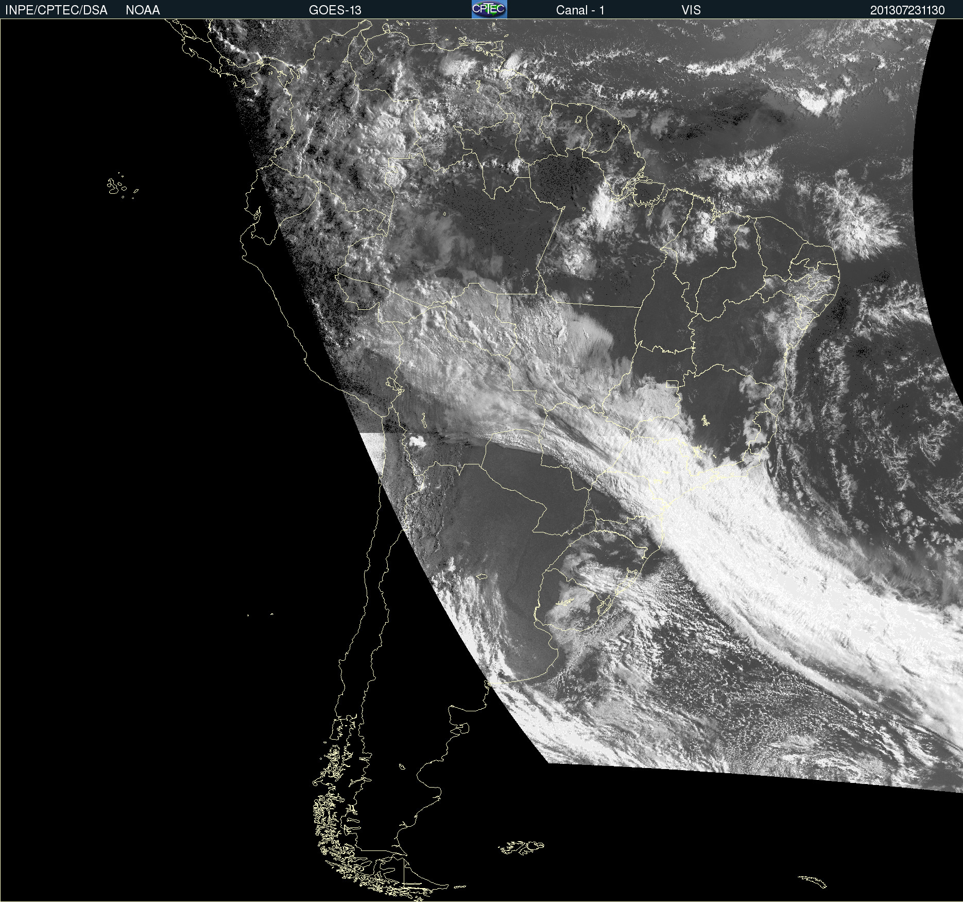Click the Lake Titicaca outline

395,385
